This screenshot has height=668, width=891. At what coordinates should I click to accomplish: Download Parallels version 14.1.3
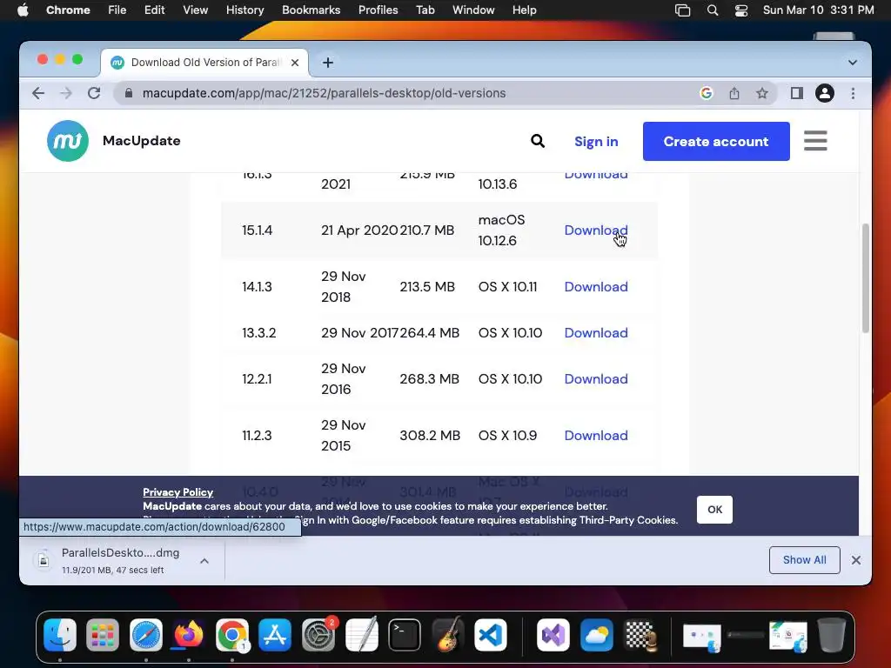596,287
